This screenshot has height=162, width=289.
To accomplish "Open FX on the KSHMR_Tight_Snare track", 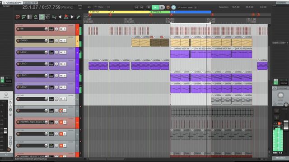I will point(51,122).
